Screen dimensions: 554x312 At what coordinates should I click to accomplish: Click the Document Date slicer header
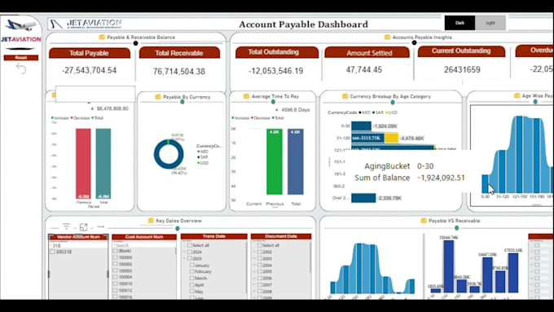tap(281, 236)
